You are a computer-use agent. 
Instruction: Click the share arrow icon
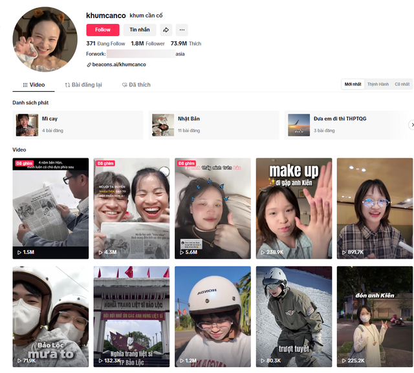(166, 30)
